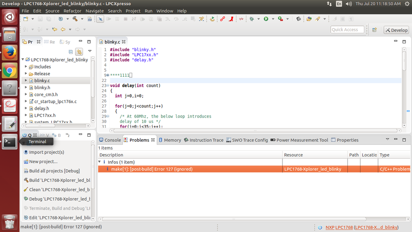
Task: Open the project explorer view menu dropdown
Action: (89, 52)
